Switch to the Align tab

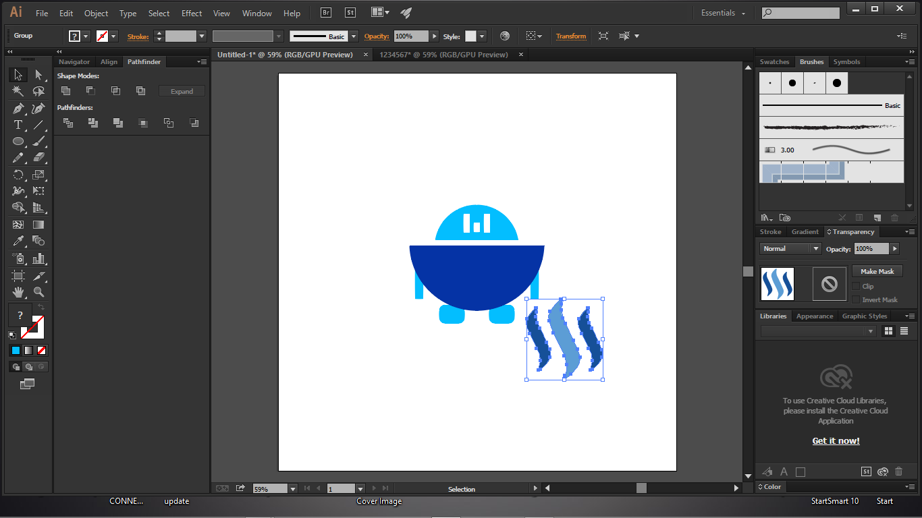109,61
